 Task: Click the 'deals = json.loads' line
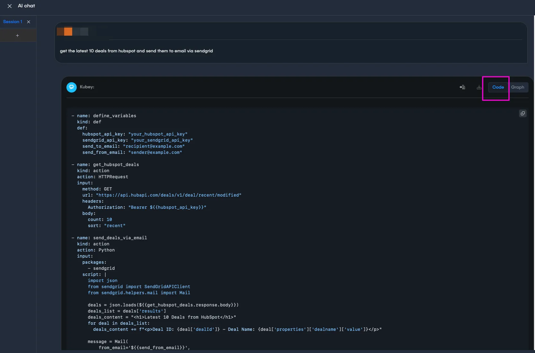pyautogui.click(x=163, y=305)
